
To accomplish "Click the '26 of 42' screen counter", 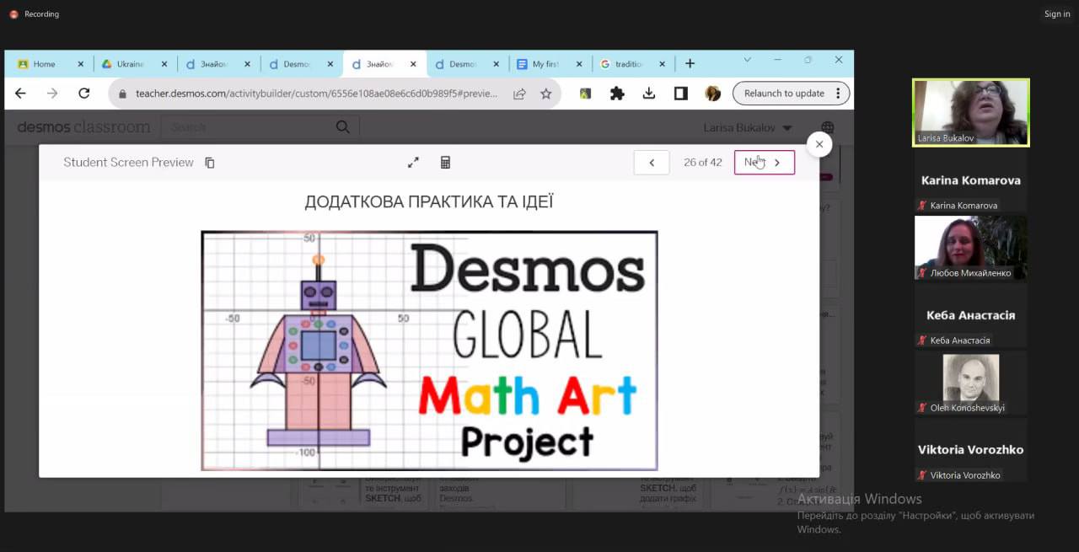I will 703,163.
